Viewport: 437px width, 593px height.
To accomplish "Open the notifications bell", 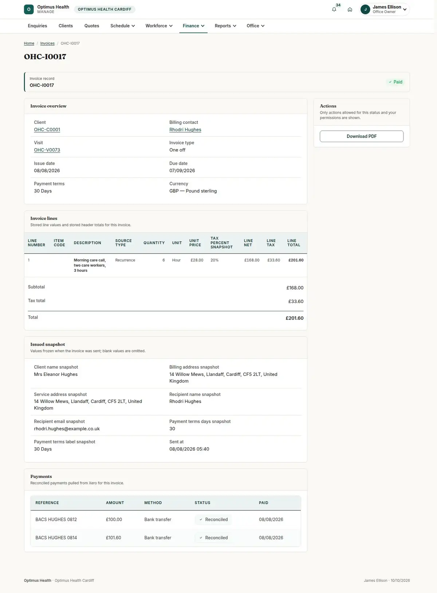I will tap(334, 9).
